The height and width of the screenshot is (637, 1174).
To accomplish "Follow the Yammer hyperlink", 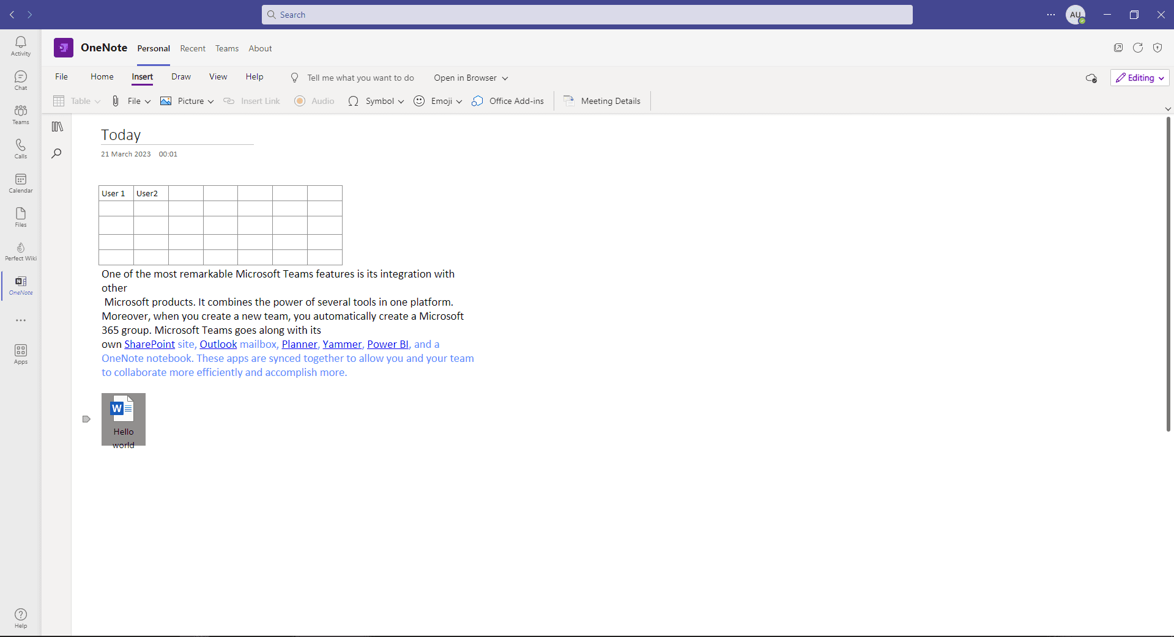I will point(342,344).
